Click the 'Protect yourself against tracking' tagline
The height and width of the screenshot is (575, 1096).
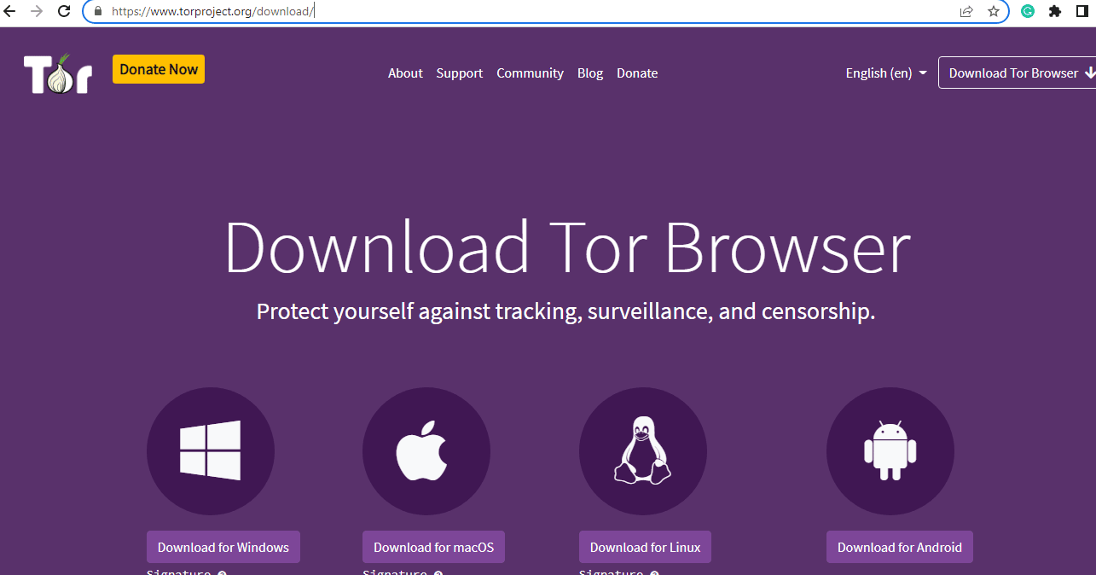coord(566,311)
